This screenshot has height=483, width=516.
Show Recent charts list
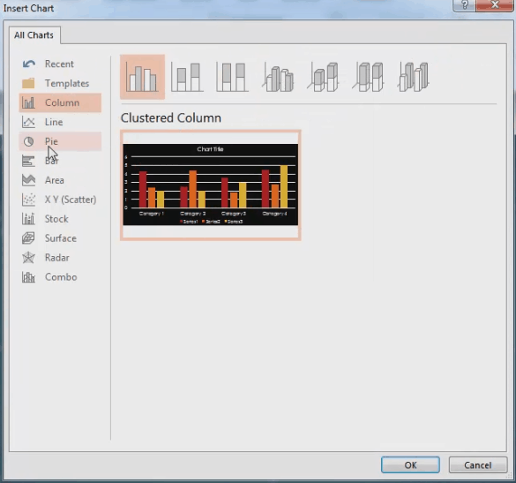pos(60,64)
